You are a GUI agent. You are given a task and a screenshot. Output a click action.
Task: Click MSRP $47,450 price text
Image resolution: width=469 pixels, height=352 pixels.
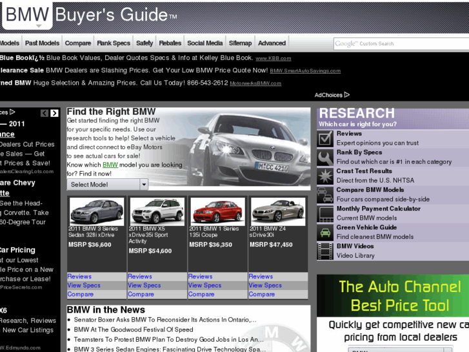271,245
